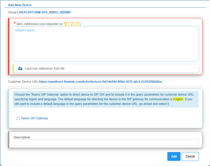Image resolution: width=210 pixels, height=166 pixels.
Task: Click the Customer Device URL label
Action: [24, 82]
